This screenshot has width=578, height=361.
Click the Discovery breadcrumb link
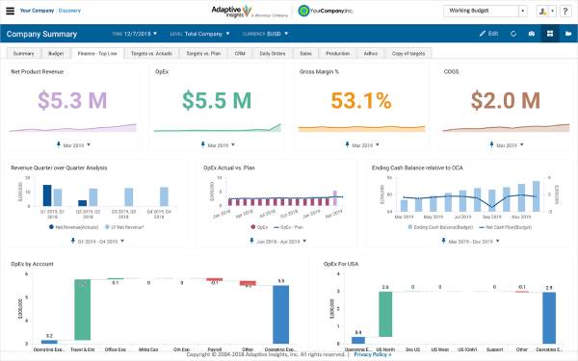(69, 11)
